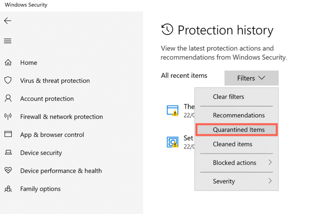Screen dimensions: 313x214
Task: Open the hamburger navigation menu
Action: tap(7, 41)
